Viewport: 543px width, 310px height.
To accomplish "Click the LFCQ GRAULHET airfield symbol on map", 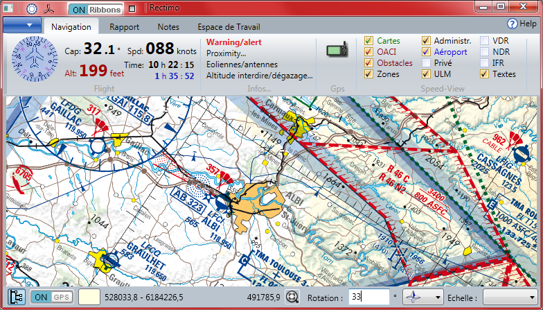I will (112, 259).
